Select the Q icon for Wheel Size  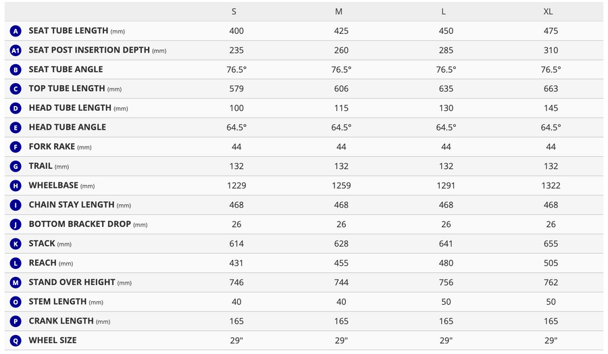coord(16,340)
